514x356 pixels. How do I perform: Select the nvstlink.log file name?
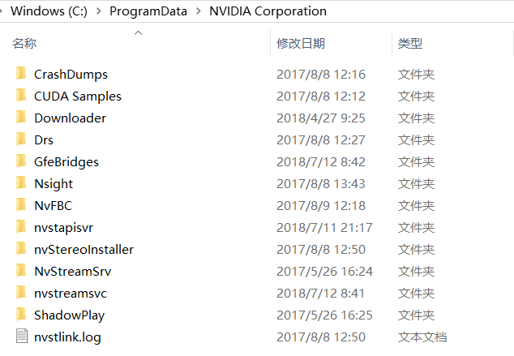tap(67, 337)
